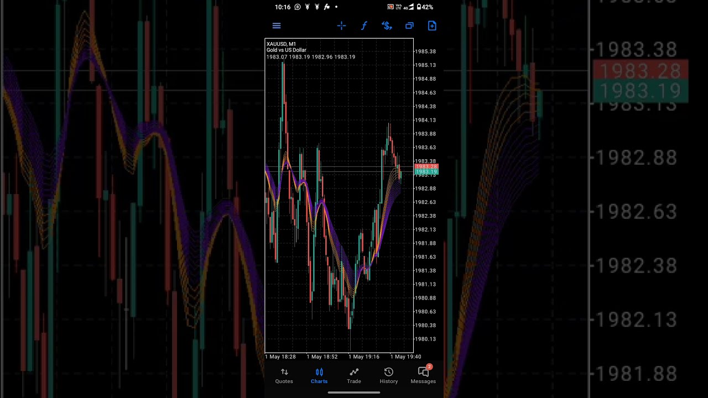Click the 1 May 19:40 time label
The height and width of the screenshot is (398, 708).
tap(405, 357)
